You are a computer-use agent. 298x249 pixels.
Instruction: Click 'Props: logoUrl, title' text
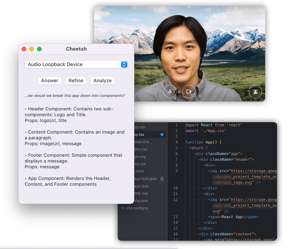pos(46,120)
